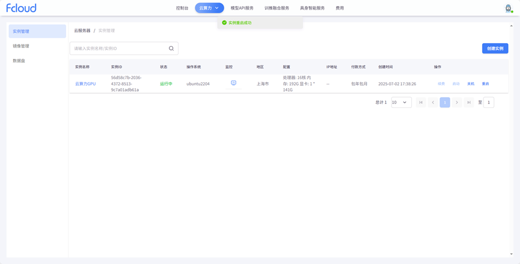Screen dimensions: 520x264
Task: Click the instance name/ID search field
Action: 119,49
